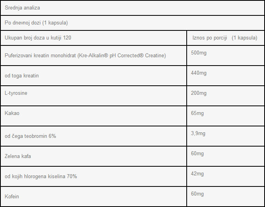Select the Kofein ingredient label
This screenshot has width=265, height=207.
12,196
